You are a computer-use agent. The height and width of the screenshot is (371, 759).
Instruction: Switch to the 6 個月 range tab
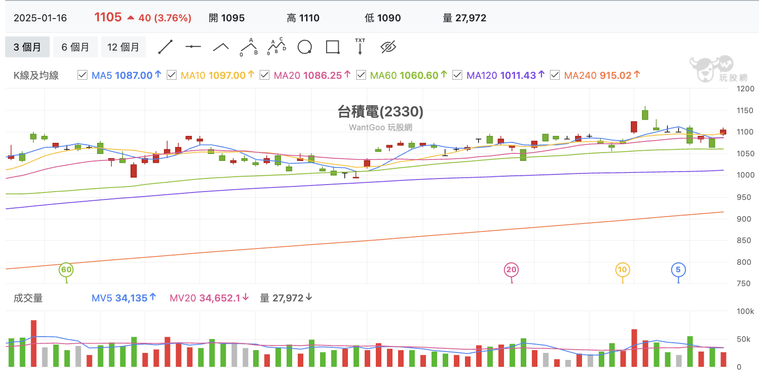75,47
